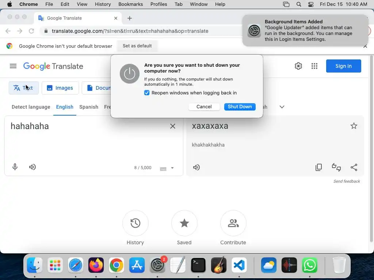Copy the translation to clipboard

pyautogui.click(x=318, y=167)
